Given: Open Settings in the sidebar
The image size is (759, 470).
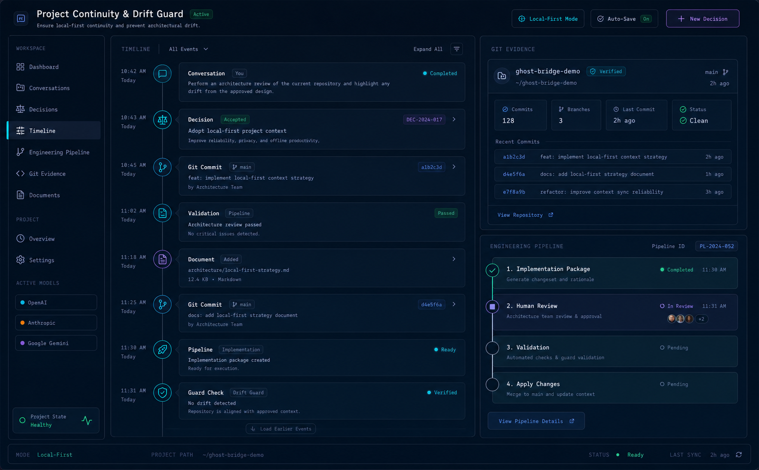Looking at the screenshot, I should 54,260.
